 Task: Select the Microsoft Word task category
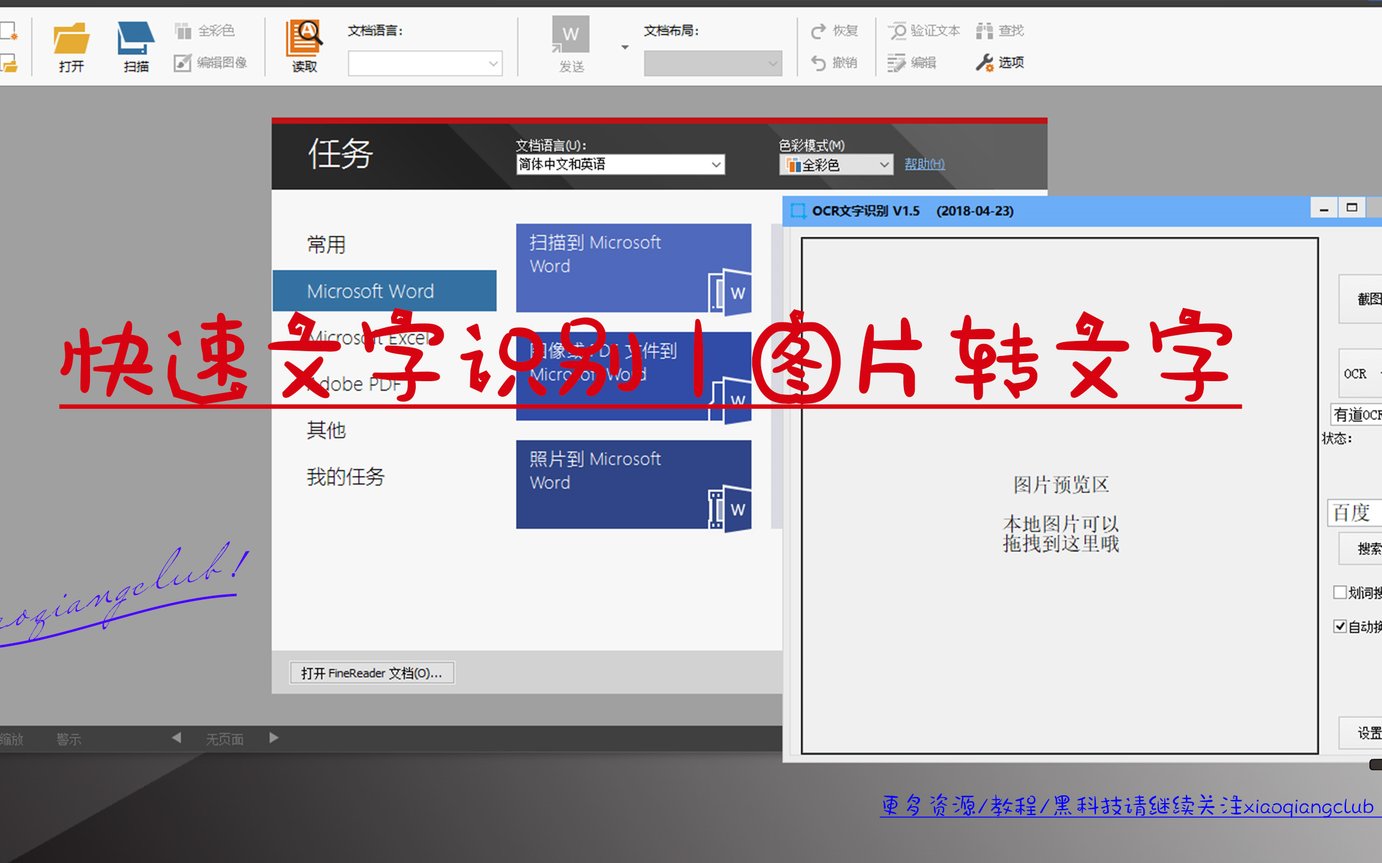384,291
